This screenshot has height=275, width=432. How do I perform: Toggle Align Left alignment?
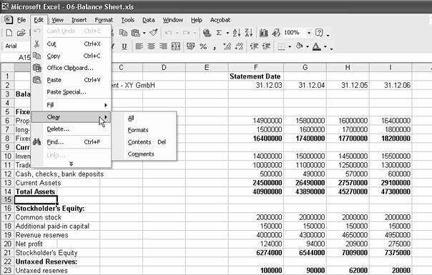click(139, 46)
